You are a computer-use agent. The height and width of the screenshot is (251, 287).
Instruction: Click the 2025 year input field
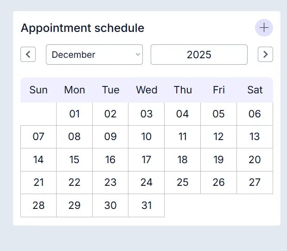coord(199,55)
